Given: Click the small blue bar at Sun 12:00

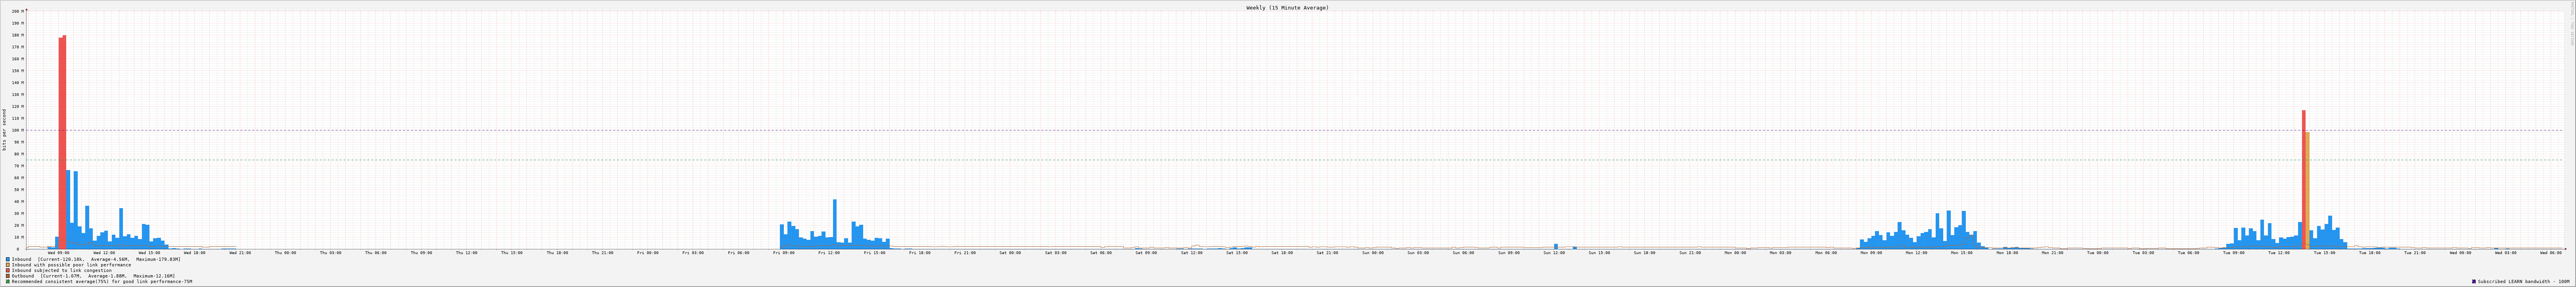Looking at the screenshot, I should click(x=1556, y=246).
